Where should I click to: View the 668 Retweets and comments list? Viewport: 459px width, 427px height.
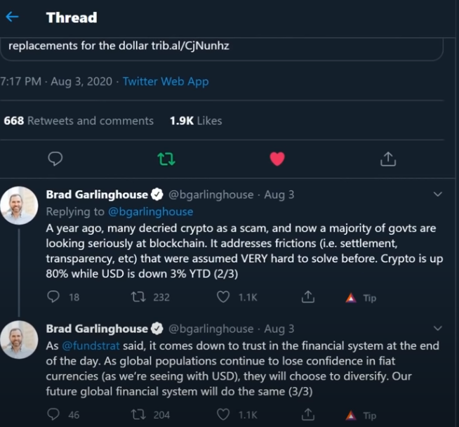tap(79, 121)
